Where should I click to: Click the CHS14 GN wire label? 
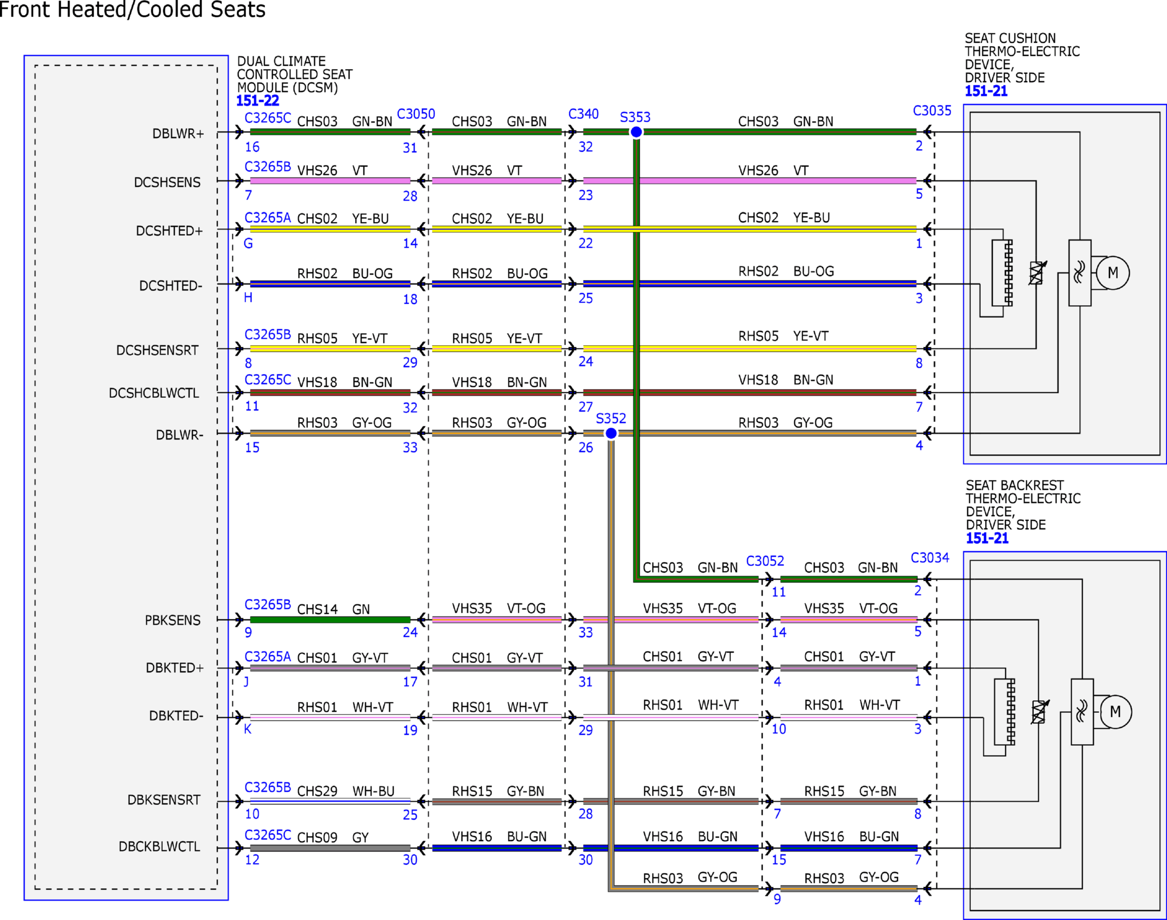click(x=333, y=609)
